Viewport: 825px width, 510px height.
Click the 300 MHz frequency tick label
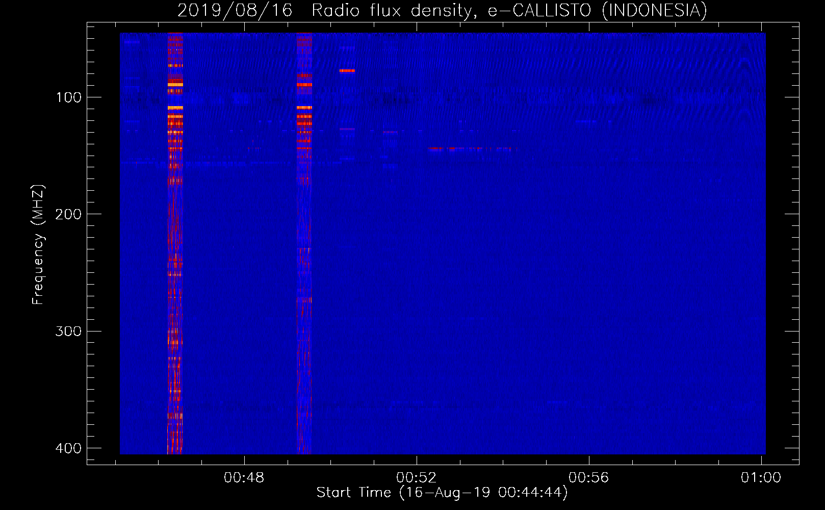tap(68, 331)
